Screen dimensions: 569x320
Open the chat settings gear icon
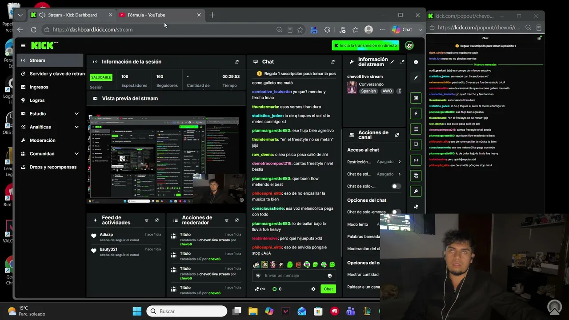(313, 289)
